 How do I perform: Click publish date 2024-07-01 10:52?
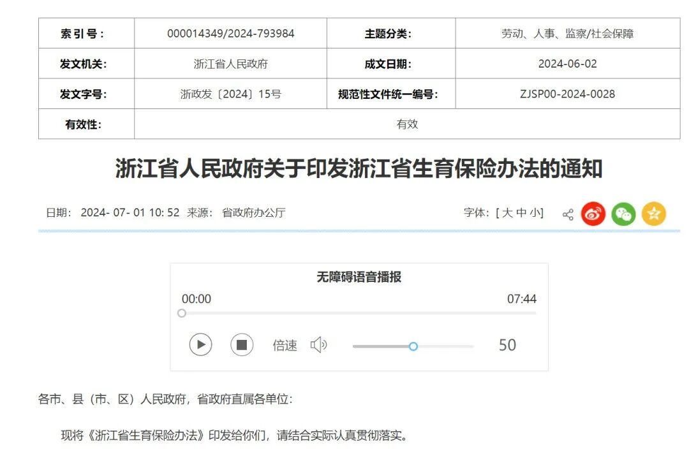click(x=130, y=213)
